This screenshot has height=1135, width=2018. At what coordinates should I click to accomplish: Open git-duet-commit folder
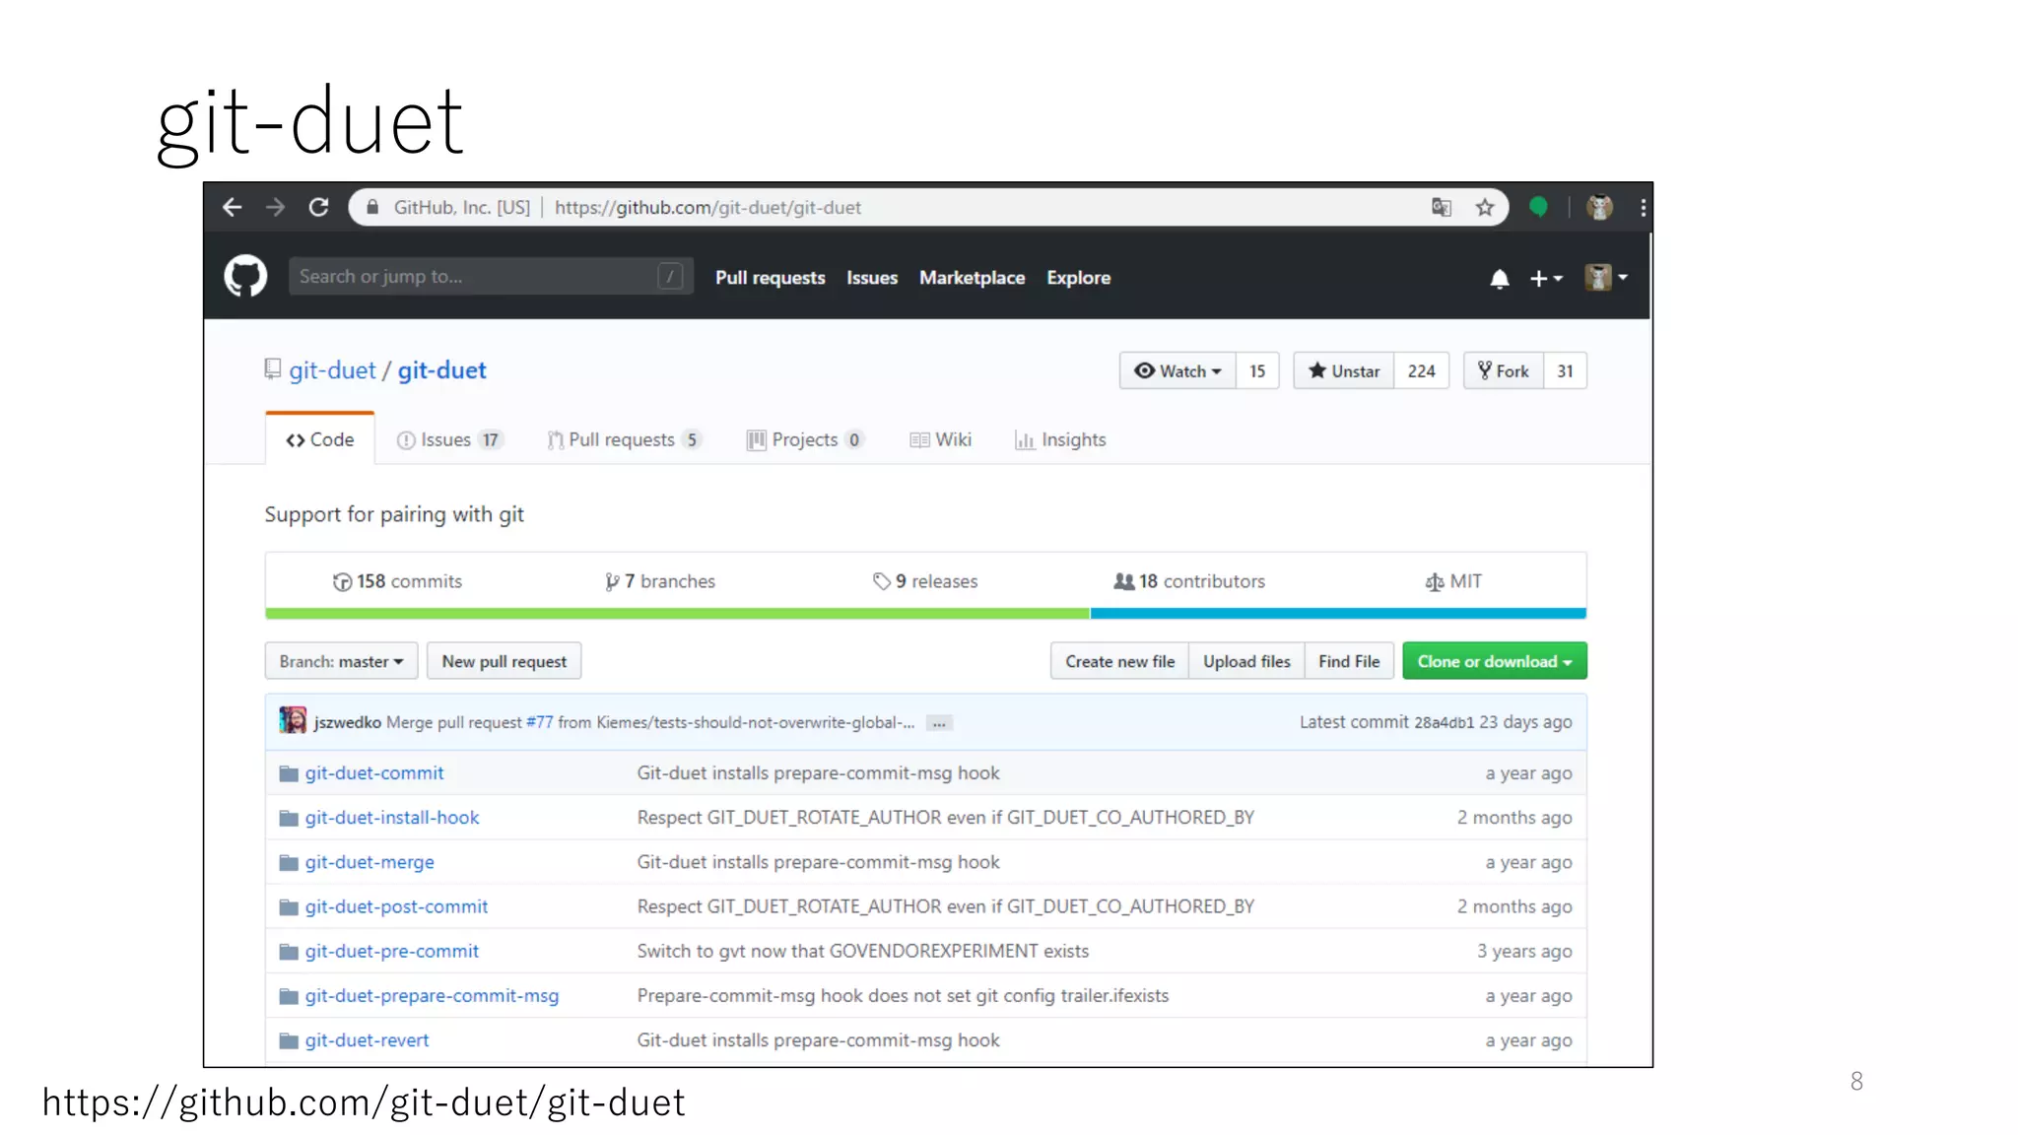tap(374, 773)
